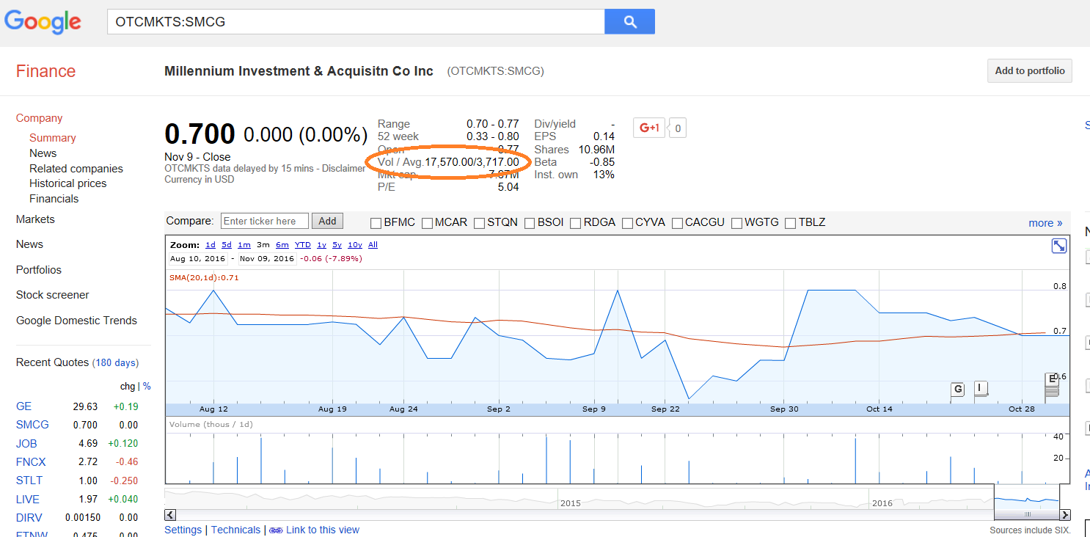
Task: Expand more comparison tickers
Action: coord(1045,223)
